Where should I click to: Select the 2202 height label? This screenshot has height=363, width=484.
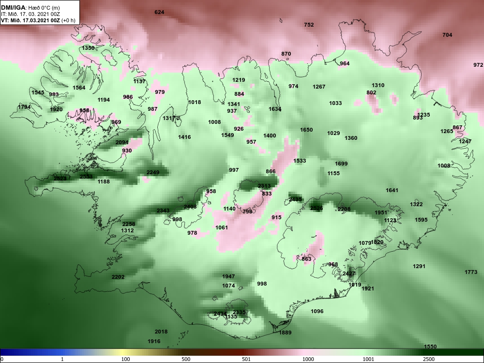coord(118,277)
